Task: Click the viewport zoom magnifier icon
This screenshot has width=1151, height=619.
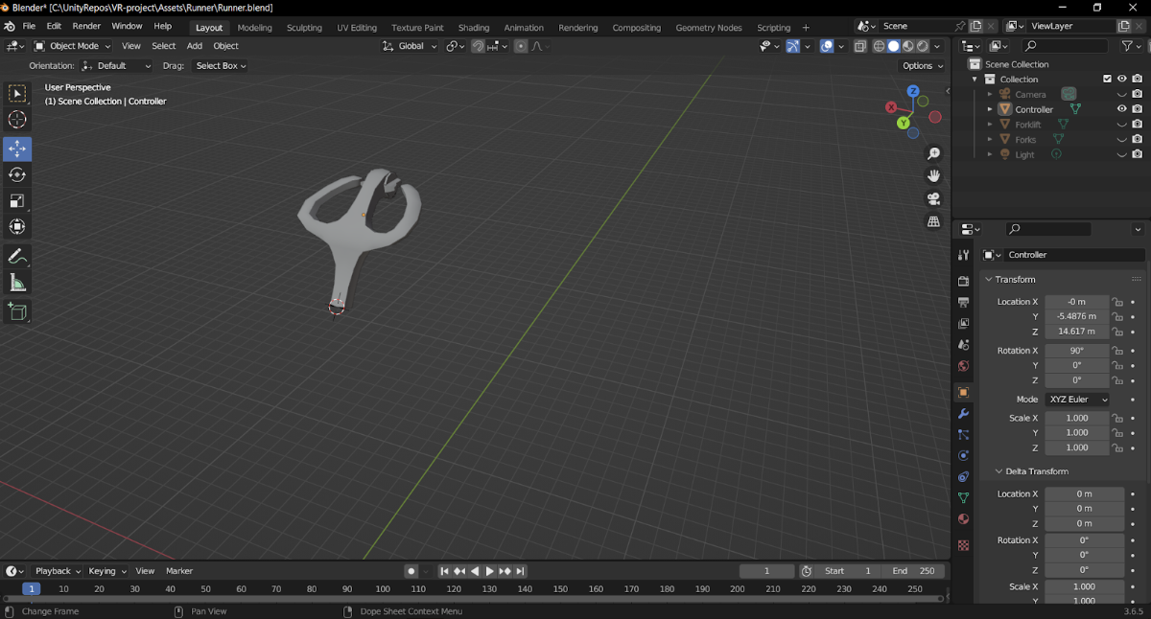Action: click(933, 153)
